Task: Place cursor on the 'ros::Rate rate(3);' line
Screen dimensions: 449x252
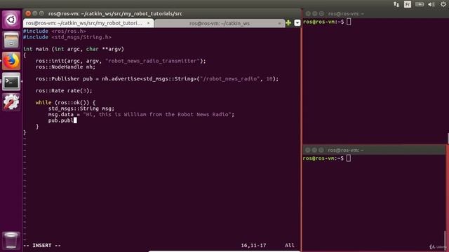Action: (64, 90)
